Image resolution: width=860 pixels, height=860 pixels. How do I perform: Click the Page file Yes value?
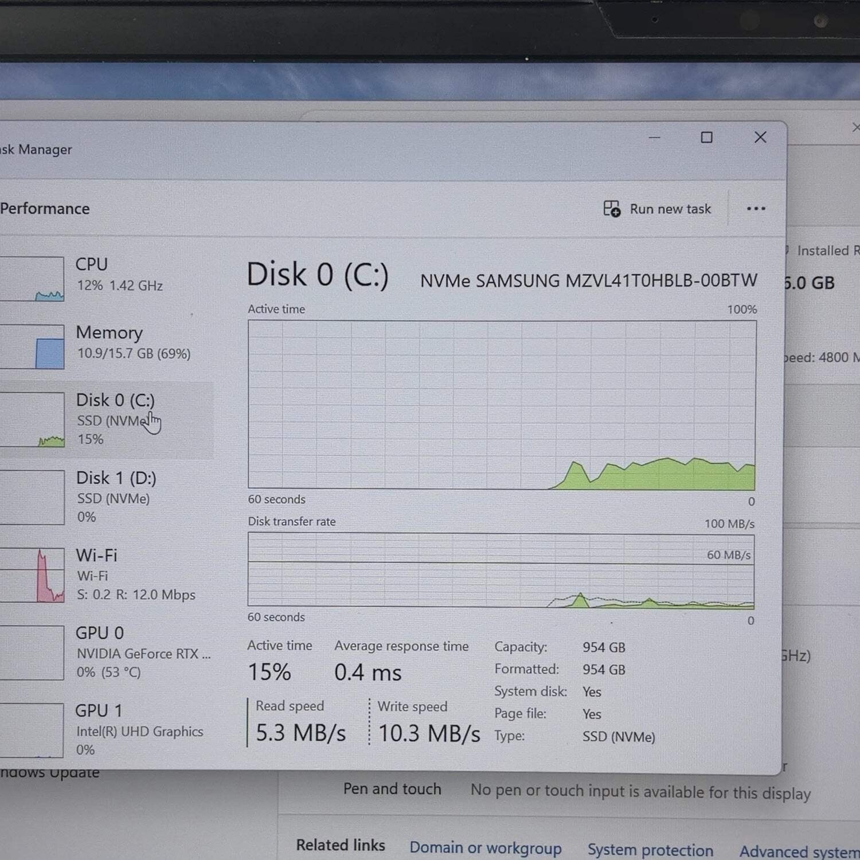[592, 714]
